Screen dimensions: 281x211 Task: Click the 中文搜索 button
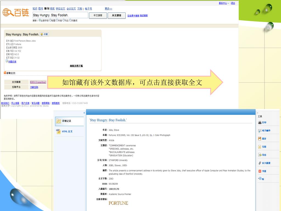[98, 15]
